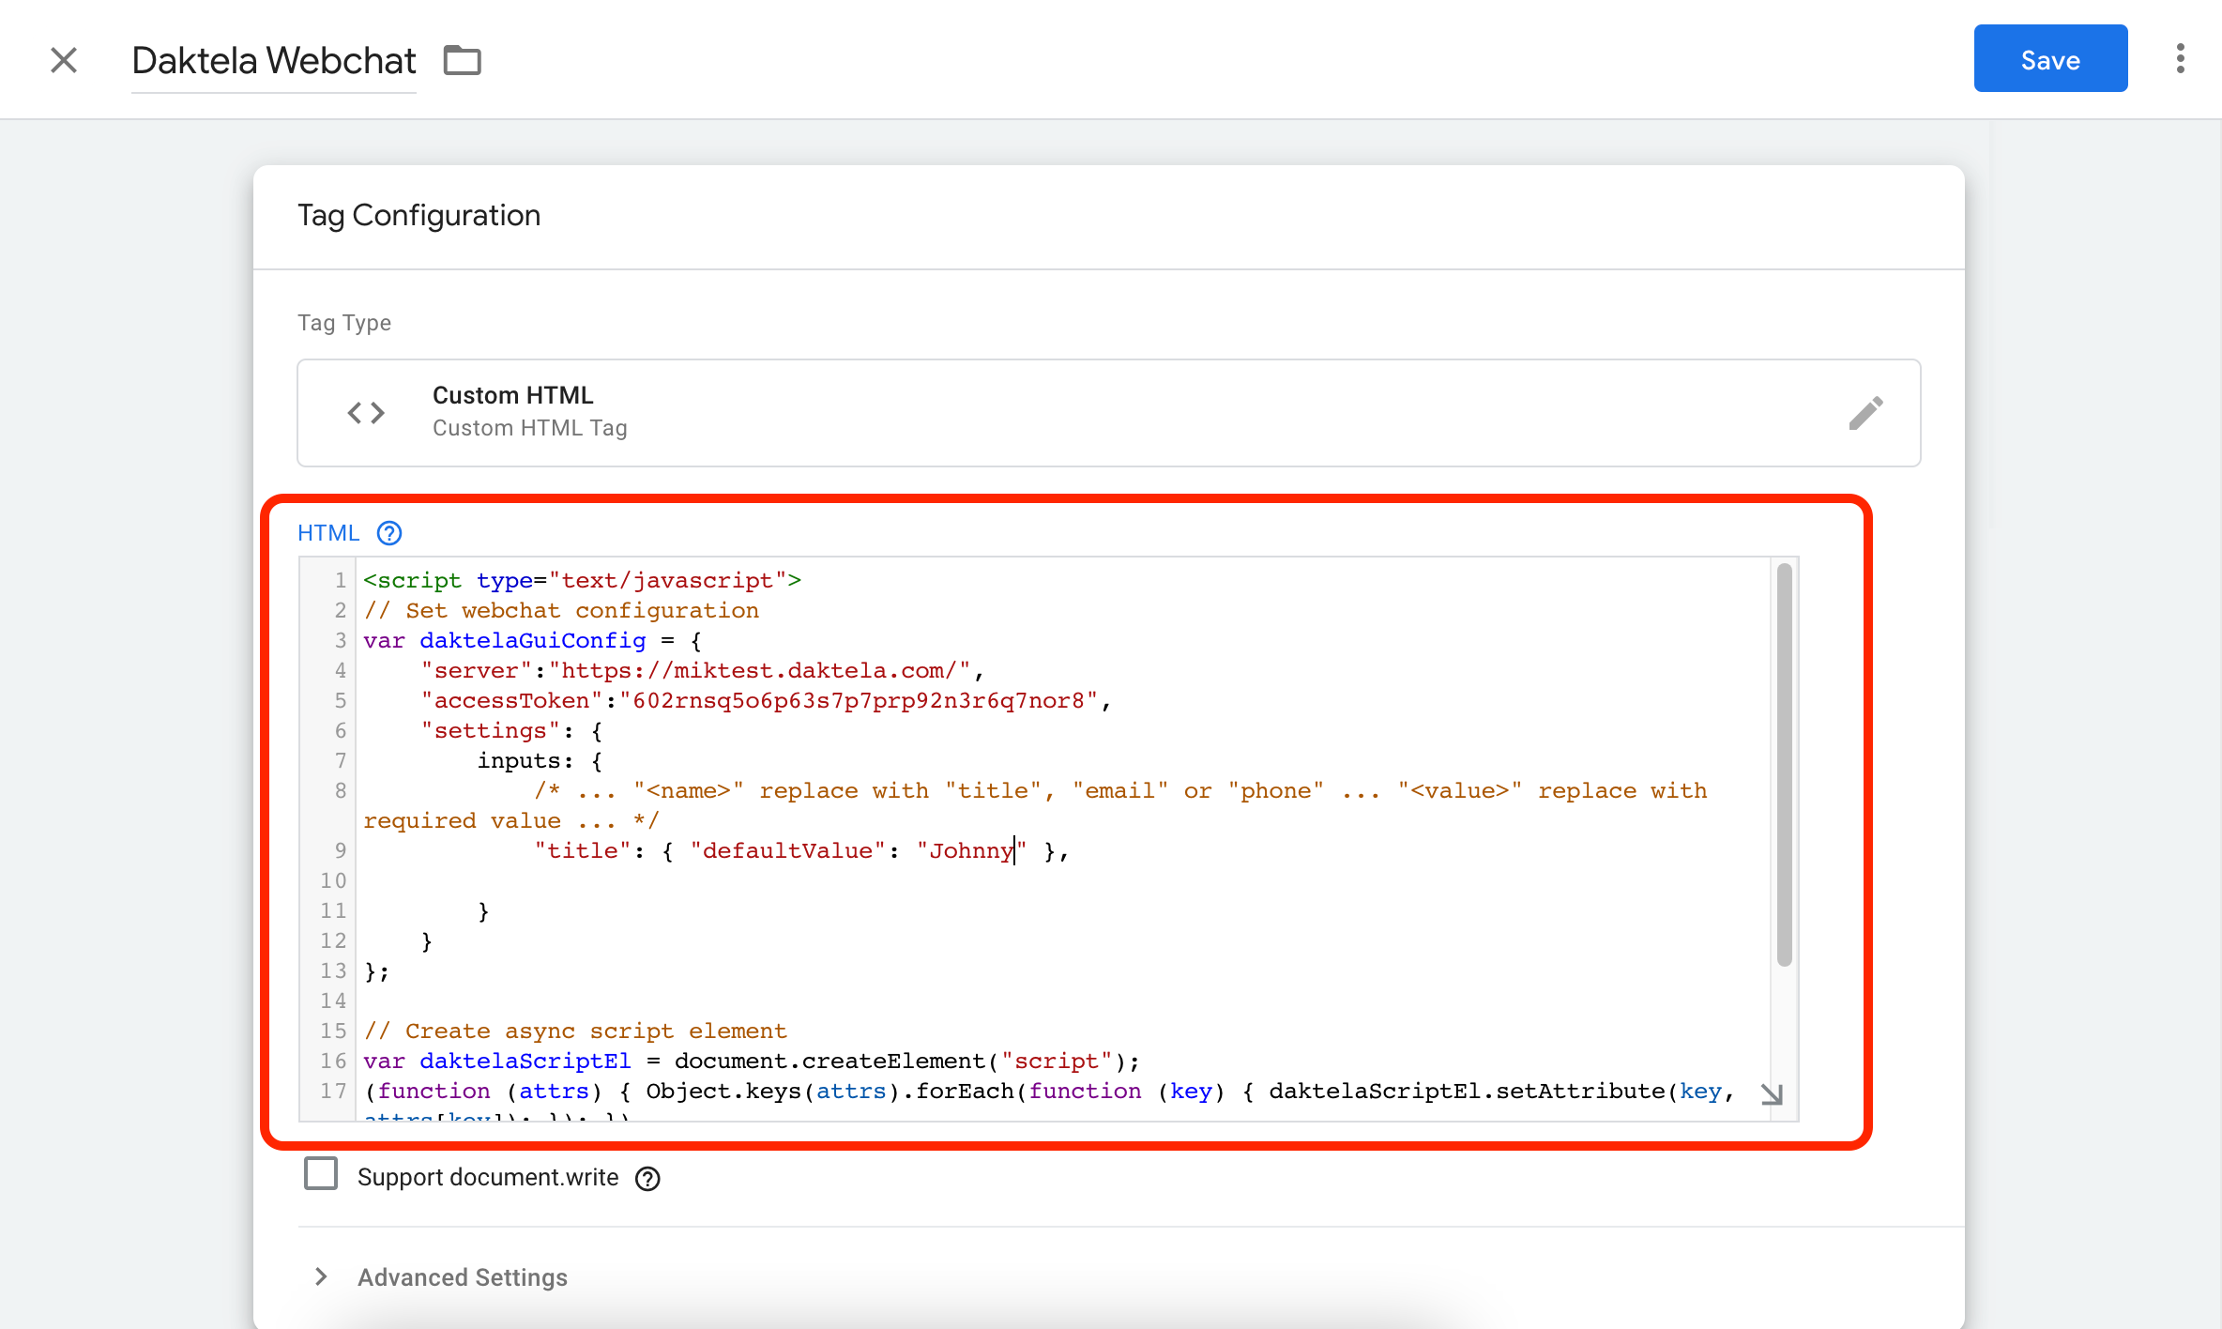Select the Custom HTML tag type card
Screen dimensions: 2222x1329
click(x=1107, y=413)
